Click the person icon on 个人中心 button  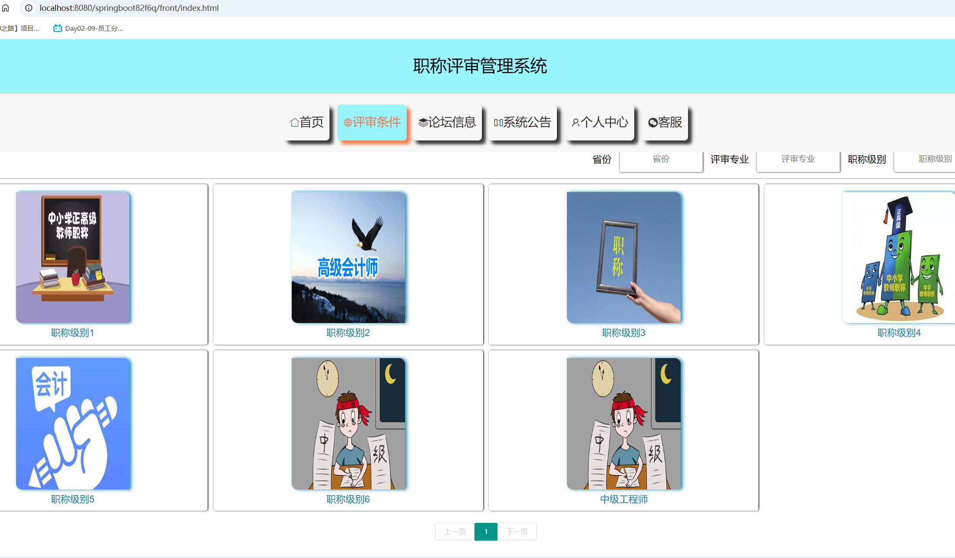pos(576,123)
